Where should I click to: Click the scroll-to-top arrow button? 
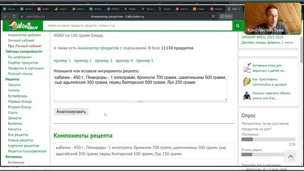[290, 157]
